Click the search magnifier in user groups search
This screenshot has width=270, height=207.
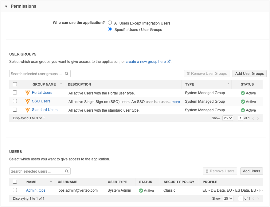pos(67,74)
